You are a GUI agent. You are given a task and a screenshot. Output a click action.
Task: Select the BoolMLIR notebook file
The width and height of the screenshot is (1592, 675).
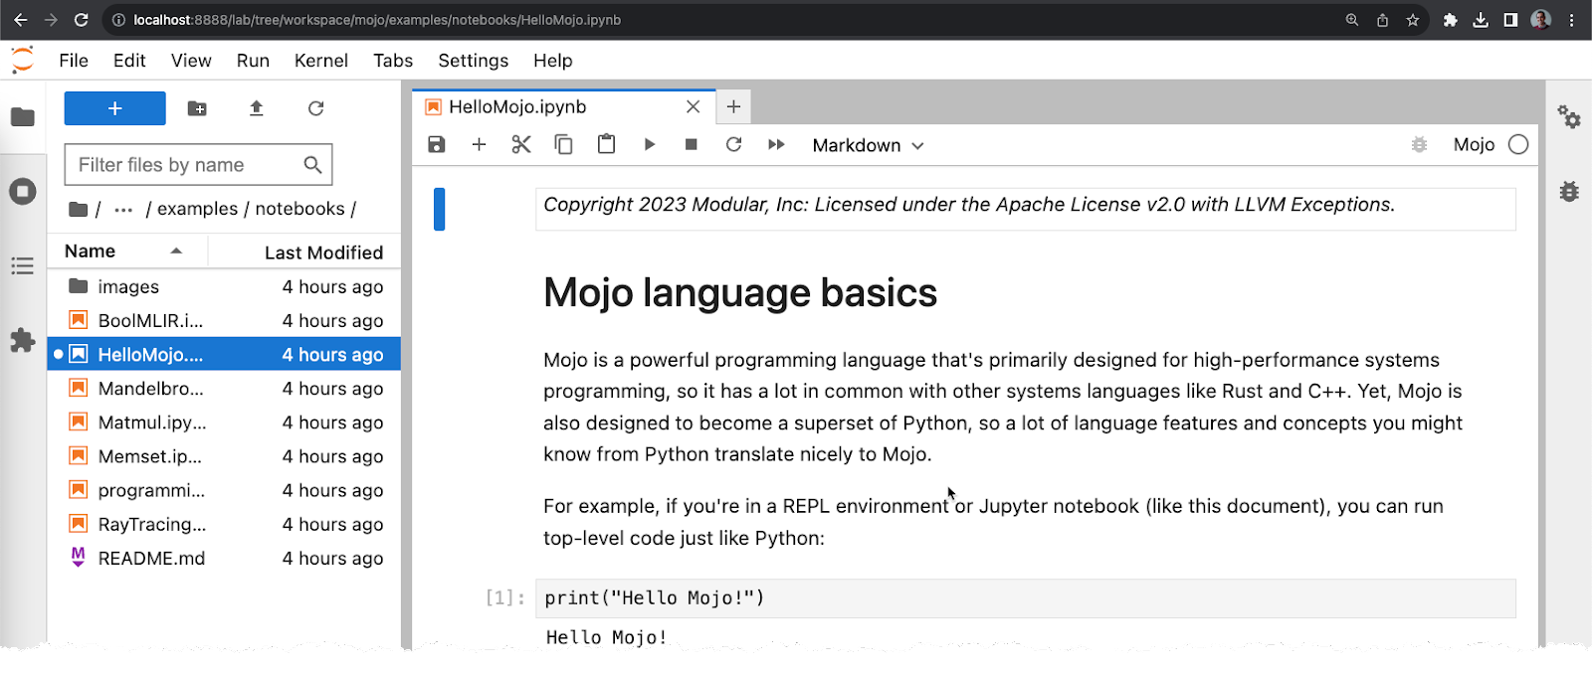pyautogui.click(x=224, y=320)
